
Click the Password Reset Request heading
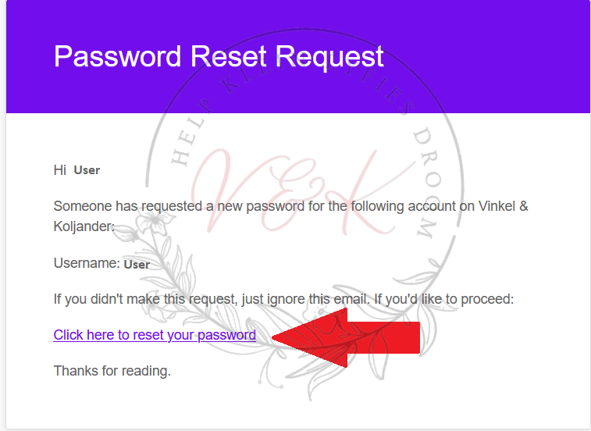[x=219, y=56]
